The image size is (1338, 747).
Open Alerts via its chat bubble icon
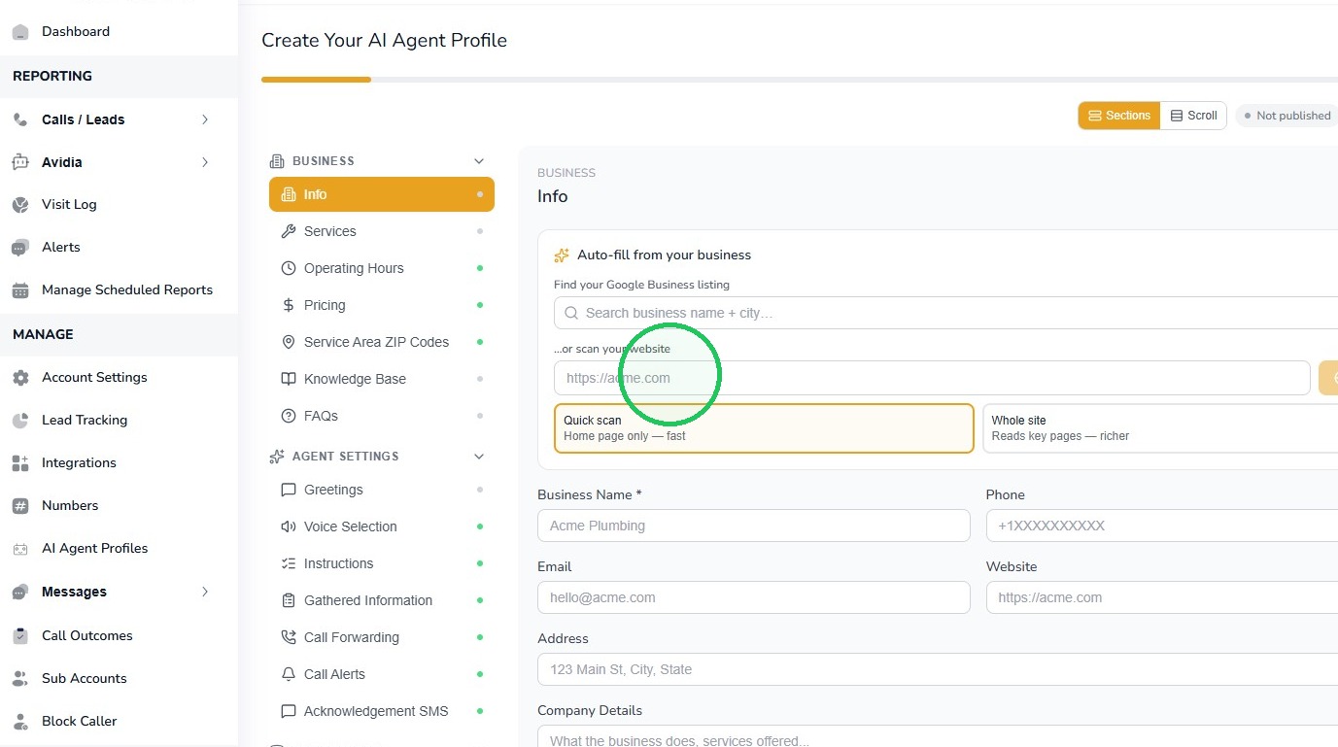(20, 248)
